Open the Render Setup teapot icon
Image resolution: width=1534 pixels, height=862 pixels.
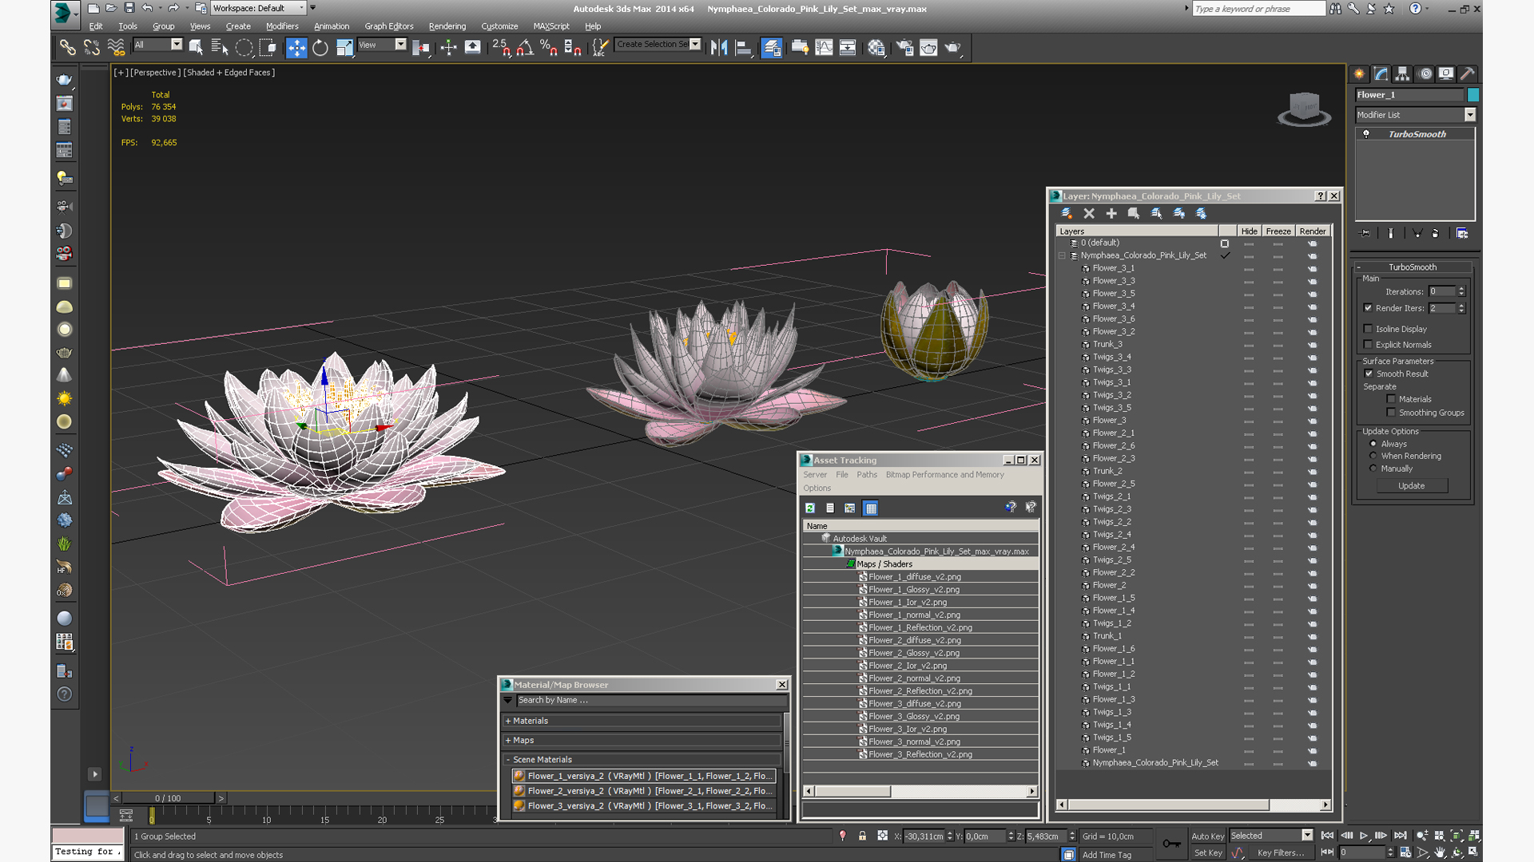pyautogui.click(x=904, y=48)
